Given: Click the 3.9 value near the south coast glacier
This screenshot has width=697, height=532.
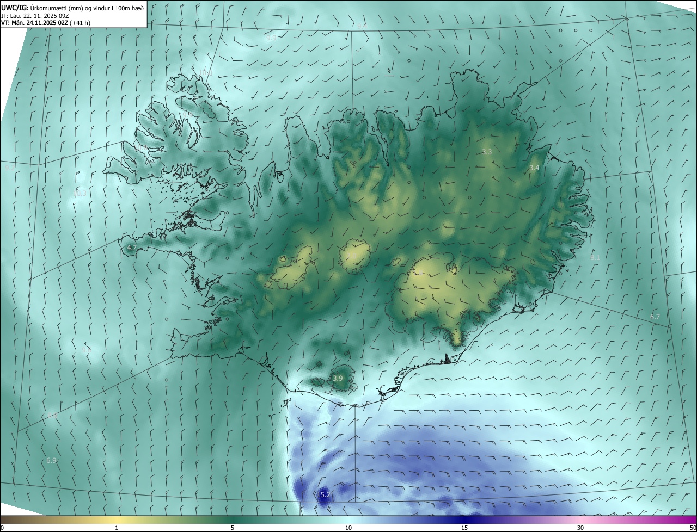Looking at the screenshot, I should pos(338,378).
